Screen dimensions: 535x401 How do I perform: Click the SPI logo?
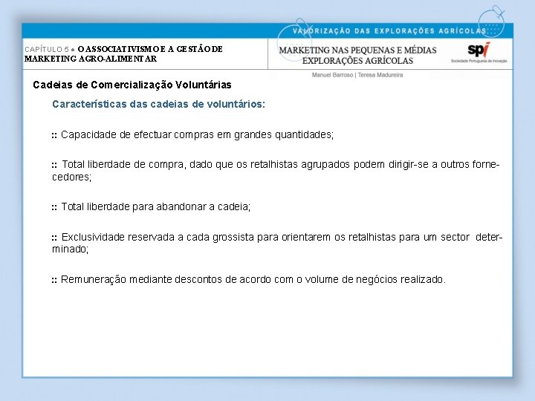[x=479, y=50]
